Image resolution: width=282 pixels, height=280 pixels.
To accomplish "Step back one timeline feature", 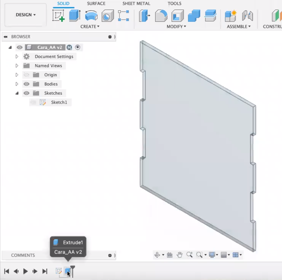I will [x=16, y=271].
